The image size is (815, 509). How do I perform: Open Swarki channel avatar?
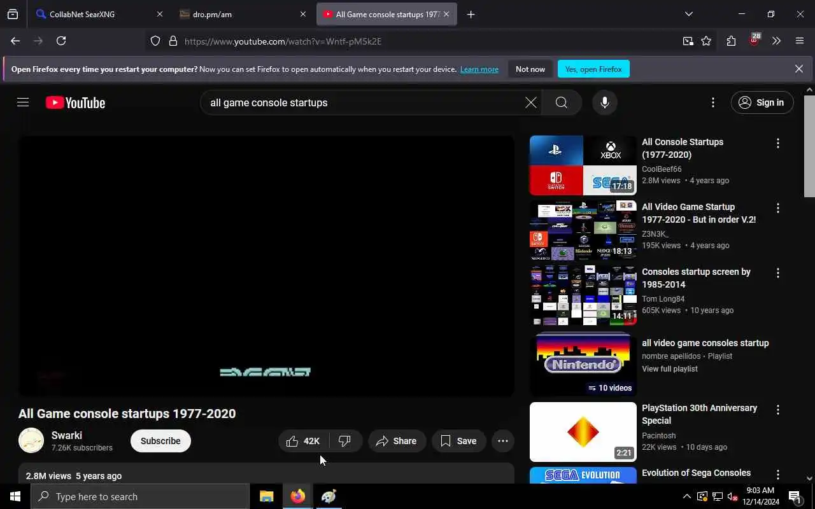click(31, 440)
